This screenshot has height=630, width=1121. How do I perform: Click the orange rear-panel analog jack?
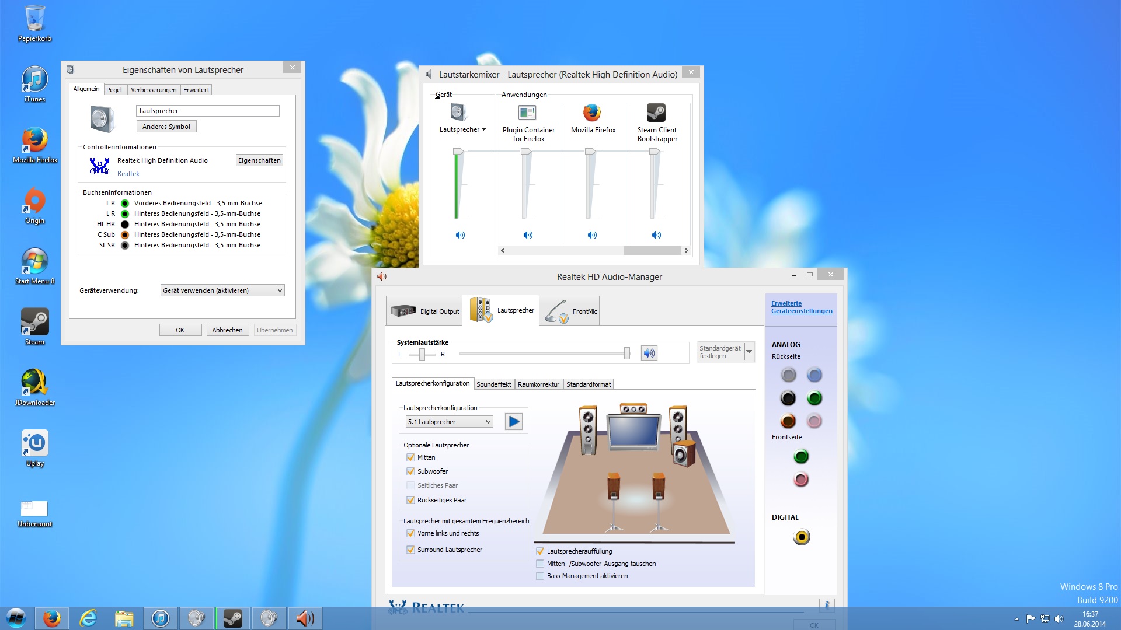788,421
